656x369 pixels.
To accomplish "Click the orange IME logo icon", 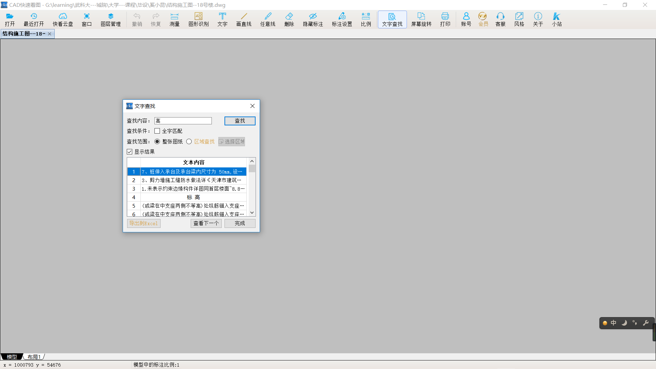I will pos(605,323).
